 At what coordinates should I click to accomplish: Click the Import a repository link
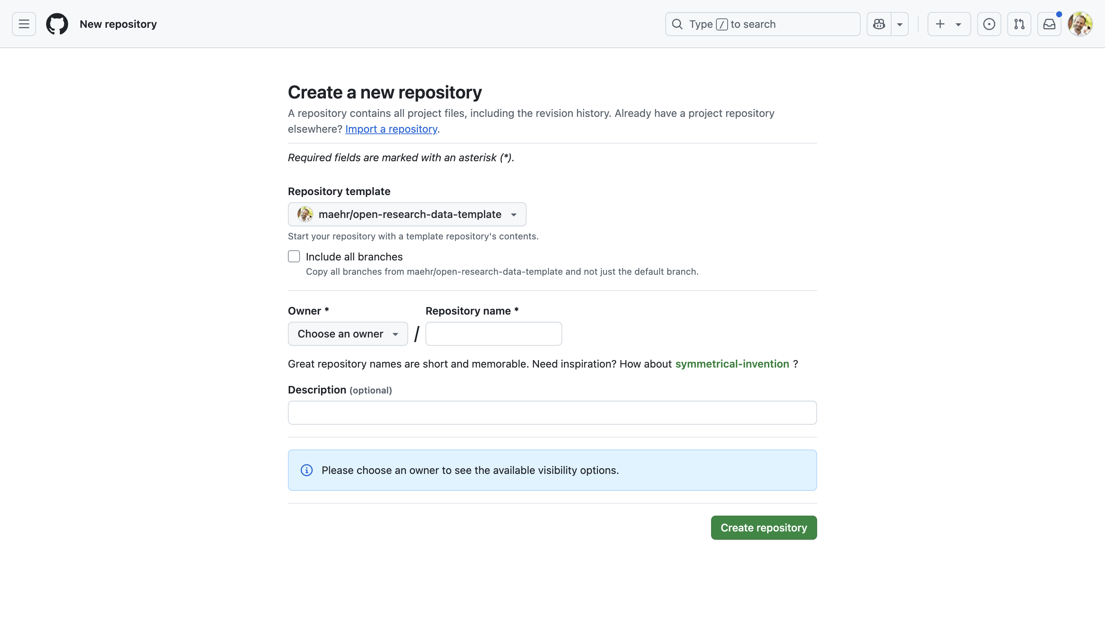[391, 129]
